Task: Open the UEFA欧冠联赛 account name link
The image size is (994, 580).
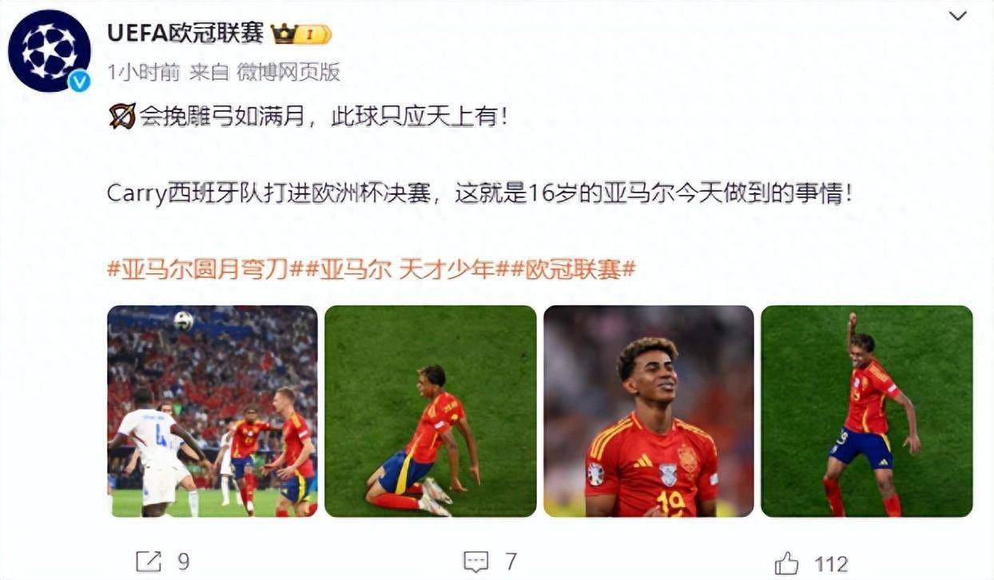Action: coord(185,34)
